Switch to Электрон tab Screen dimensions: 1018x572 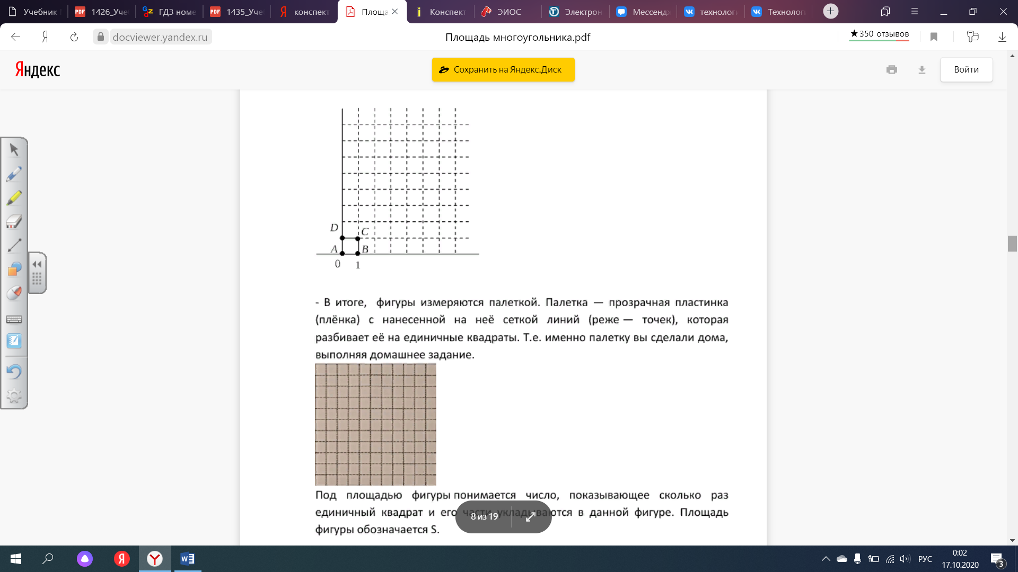[x=575, y=12]
